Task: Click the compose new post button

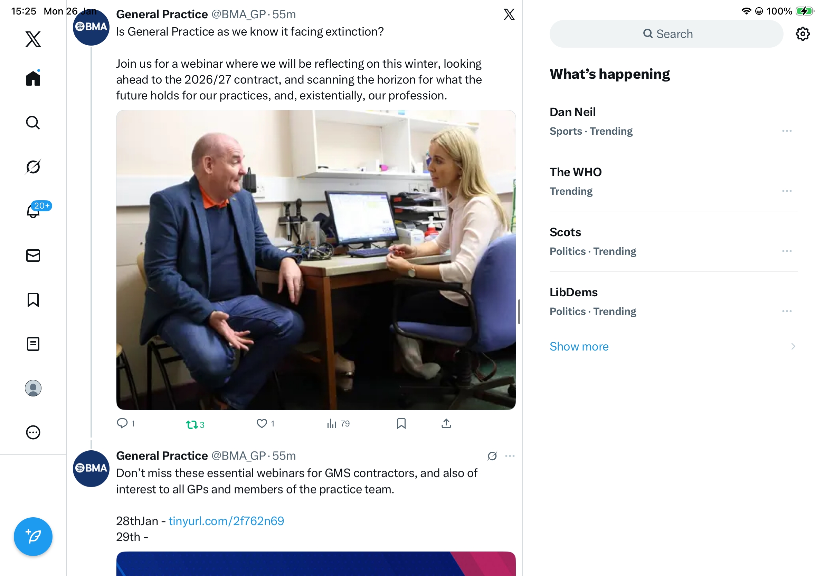Action: click(x=33, y=537)
